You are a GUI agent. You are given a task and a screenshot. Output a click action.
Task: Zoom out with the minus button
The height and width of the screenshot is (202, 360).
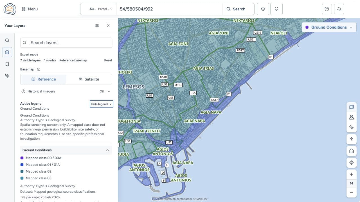click(x=352, y=192)
